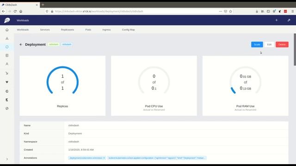Viewport: 296px width, 166px height.
Task: Reload the page in browser
Action: pyautogui.click(x=15, y=11)
